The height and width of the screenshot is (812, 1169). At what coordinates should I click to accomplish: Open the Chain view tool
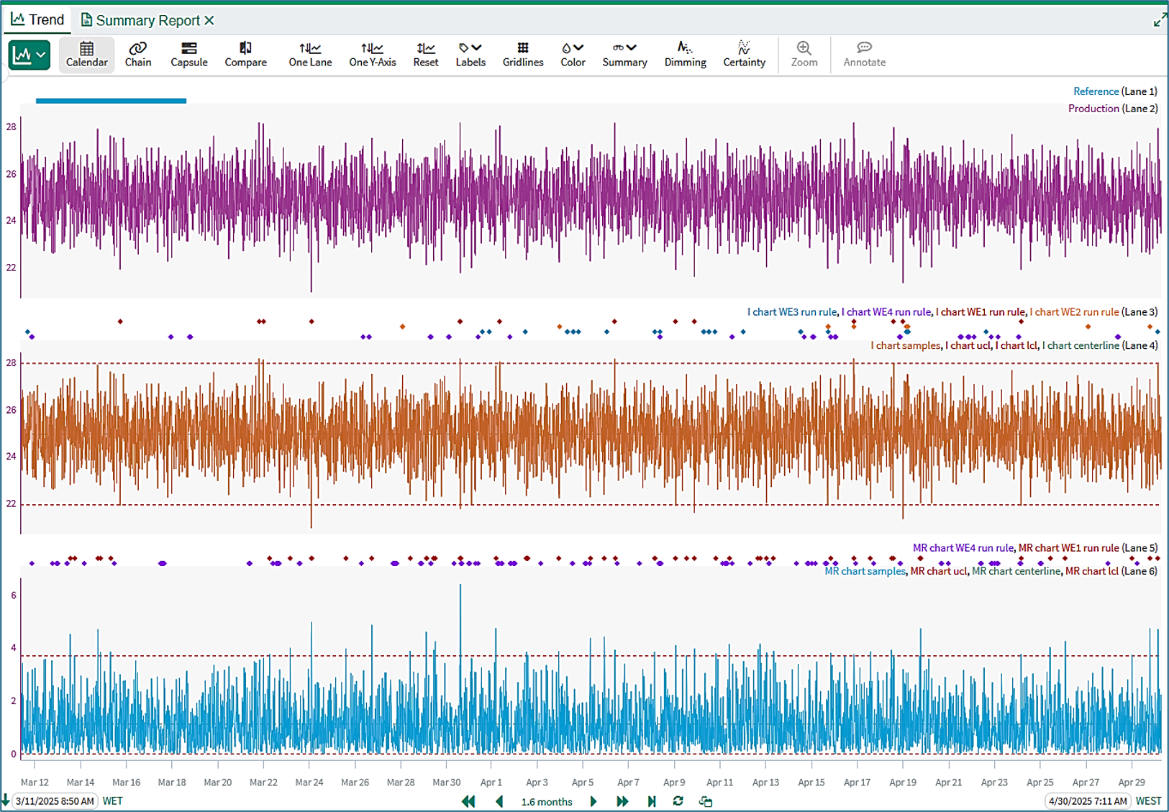(137, 55)
